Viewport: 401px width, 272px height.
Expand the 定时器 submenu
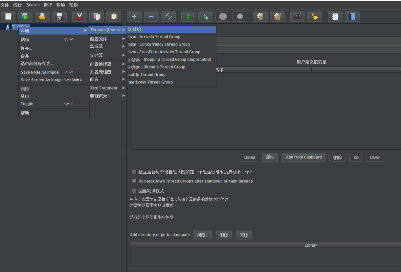[x=108, y=55]
